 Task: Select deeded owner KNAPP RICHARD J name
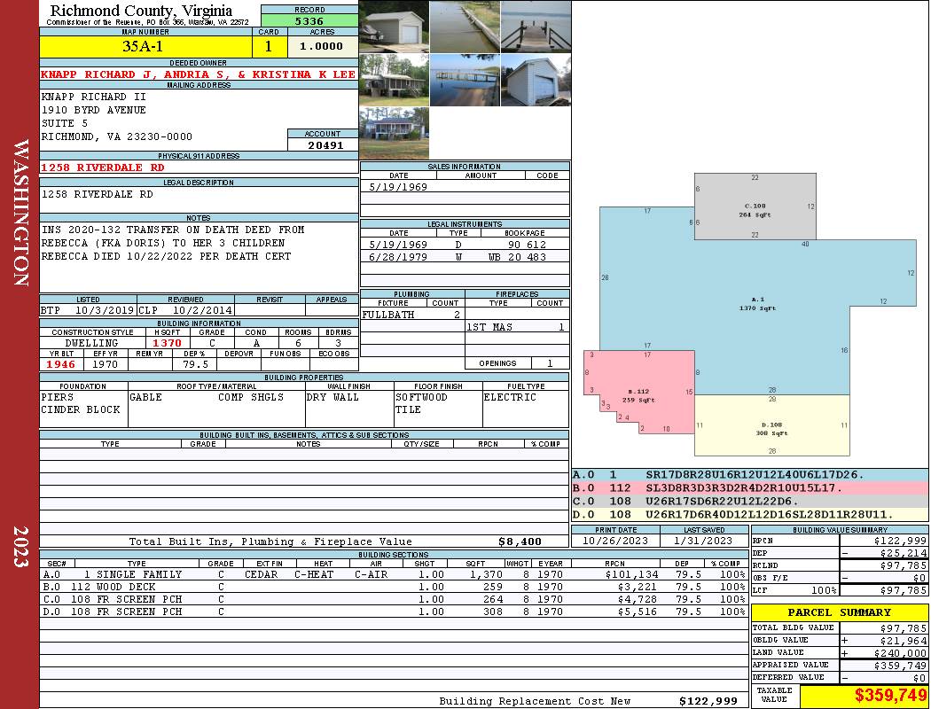(199, 74)
